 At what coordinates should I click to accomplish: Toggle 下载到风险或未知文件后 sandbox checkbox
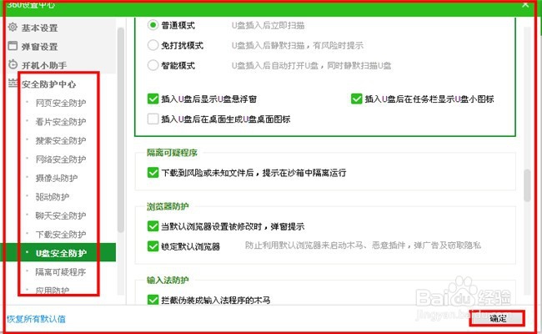point(153,172)
